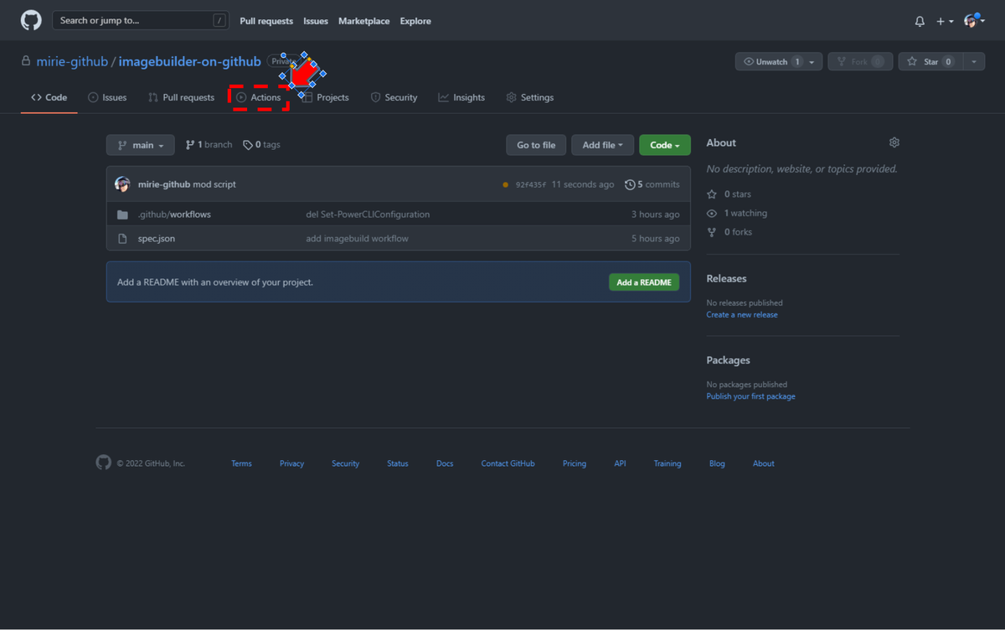Click the 0 stars link
1005x630 pixels.
729,194
